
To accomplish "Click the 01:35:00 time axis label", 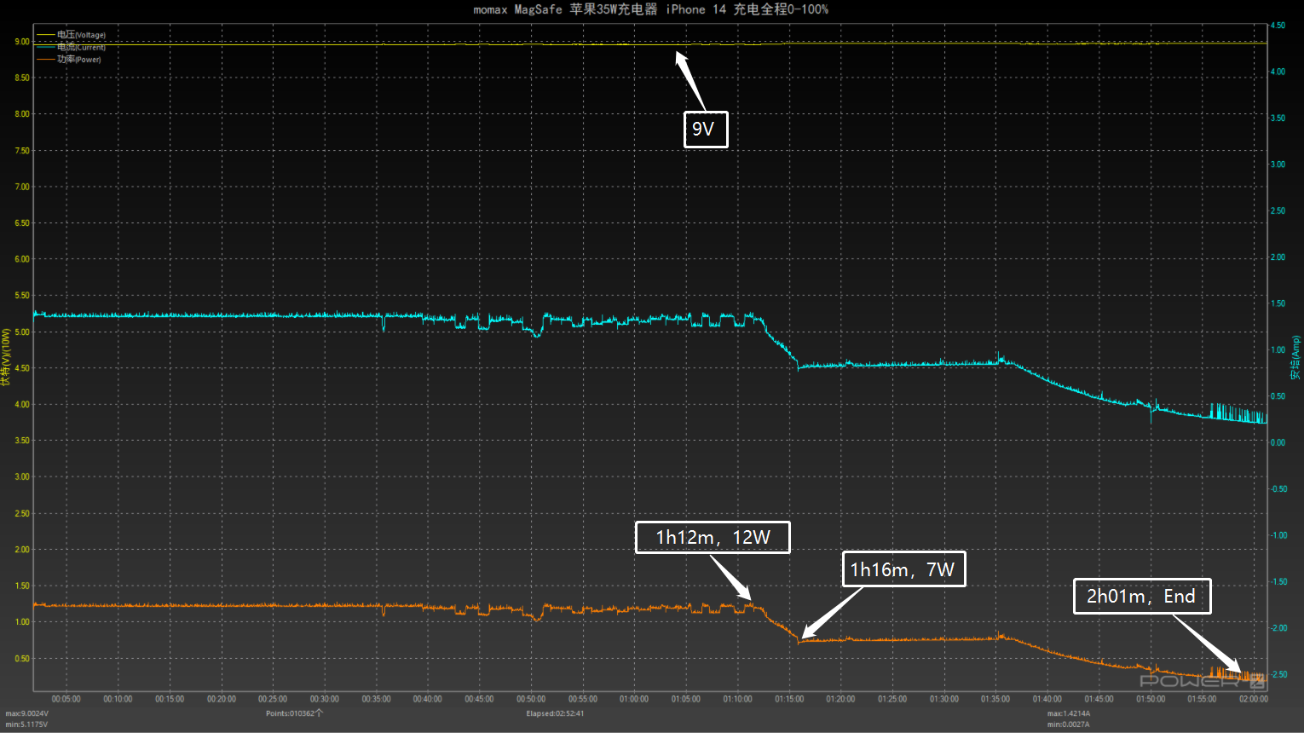I will click(x=995, y=699).
